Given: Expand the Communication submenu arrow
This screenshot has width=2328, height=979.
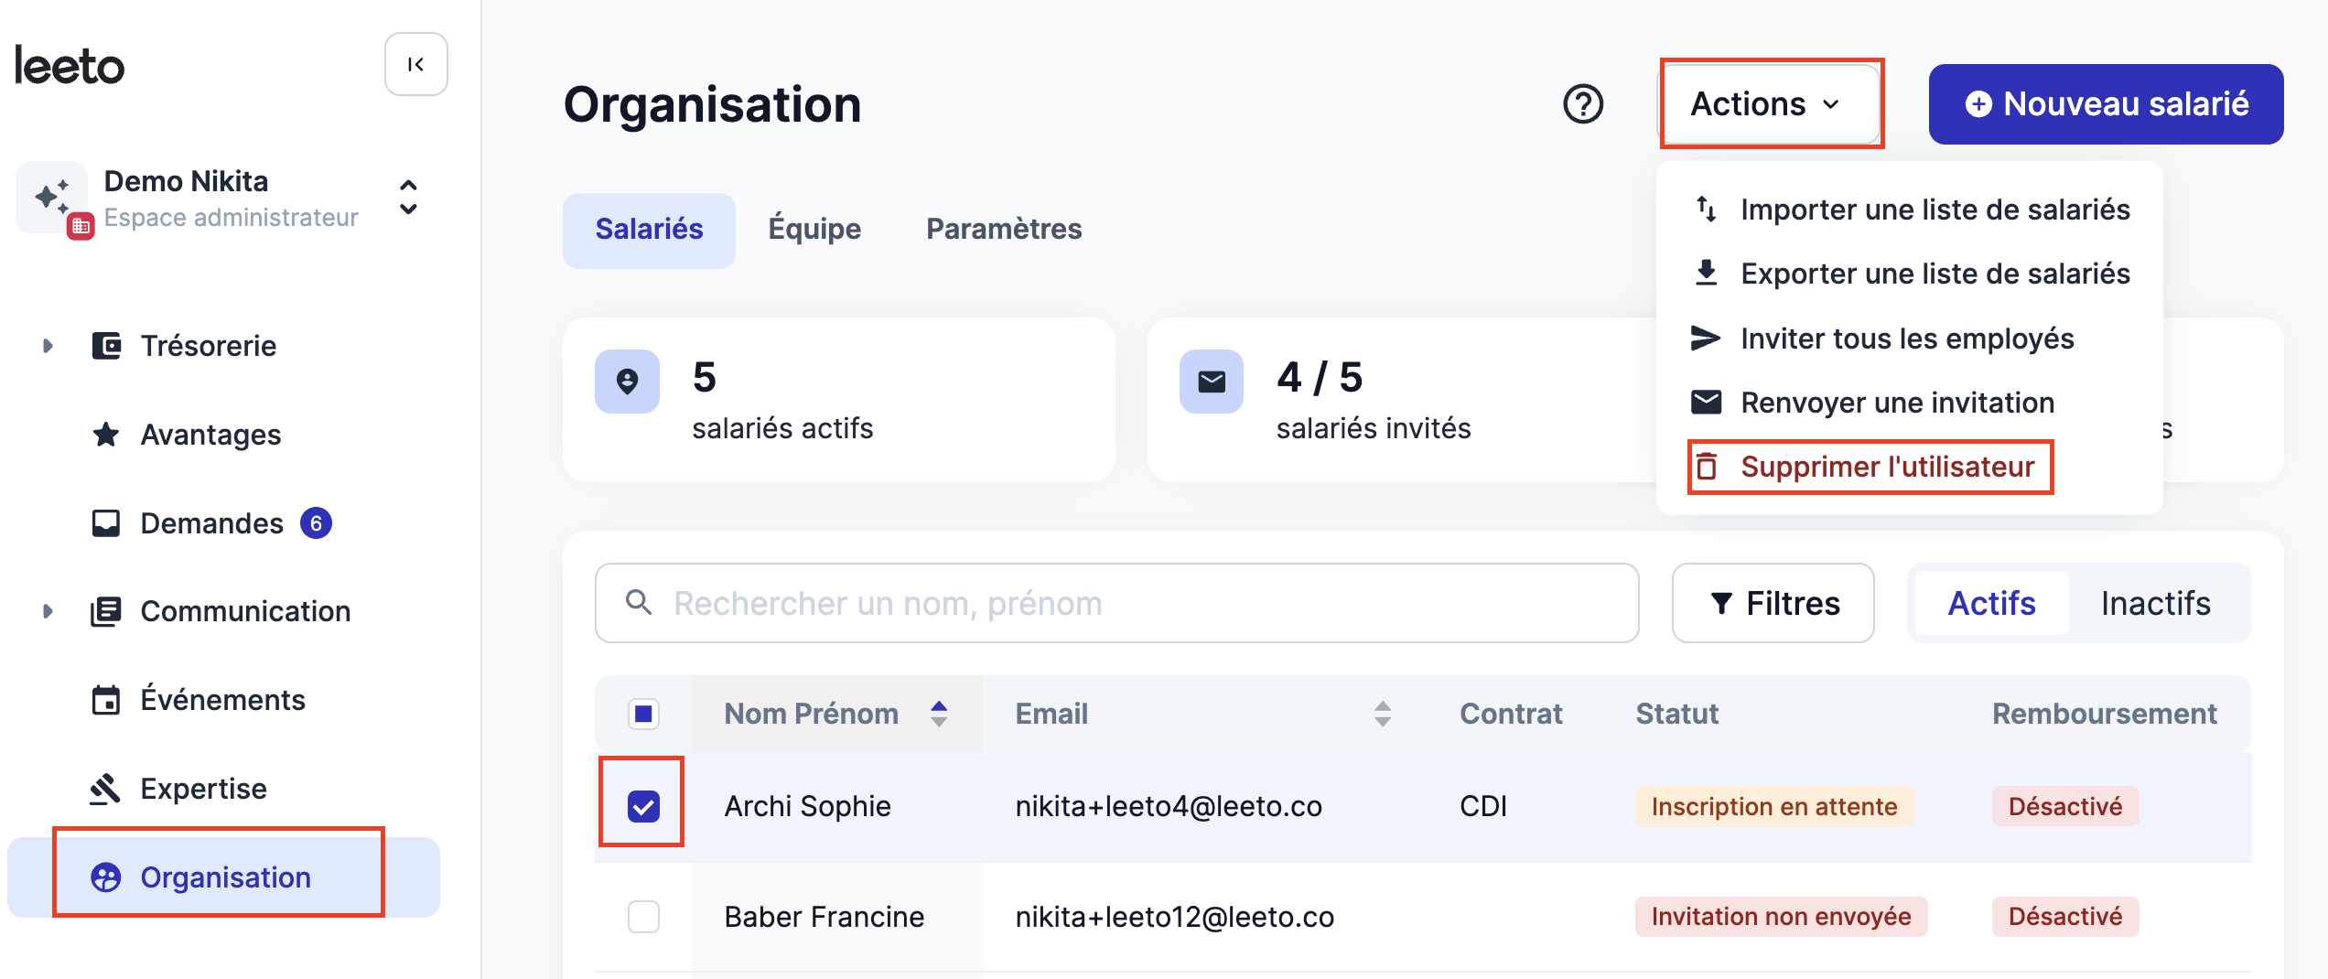Looking at the screenshot, I should coord(48,611).
